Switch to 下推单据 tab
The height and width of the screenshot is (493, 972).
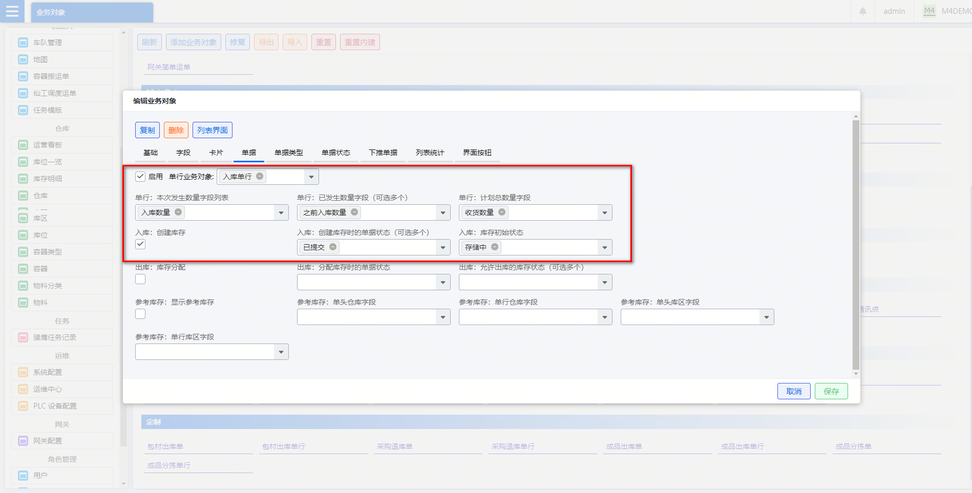[383, 153]
